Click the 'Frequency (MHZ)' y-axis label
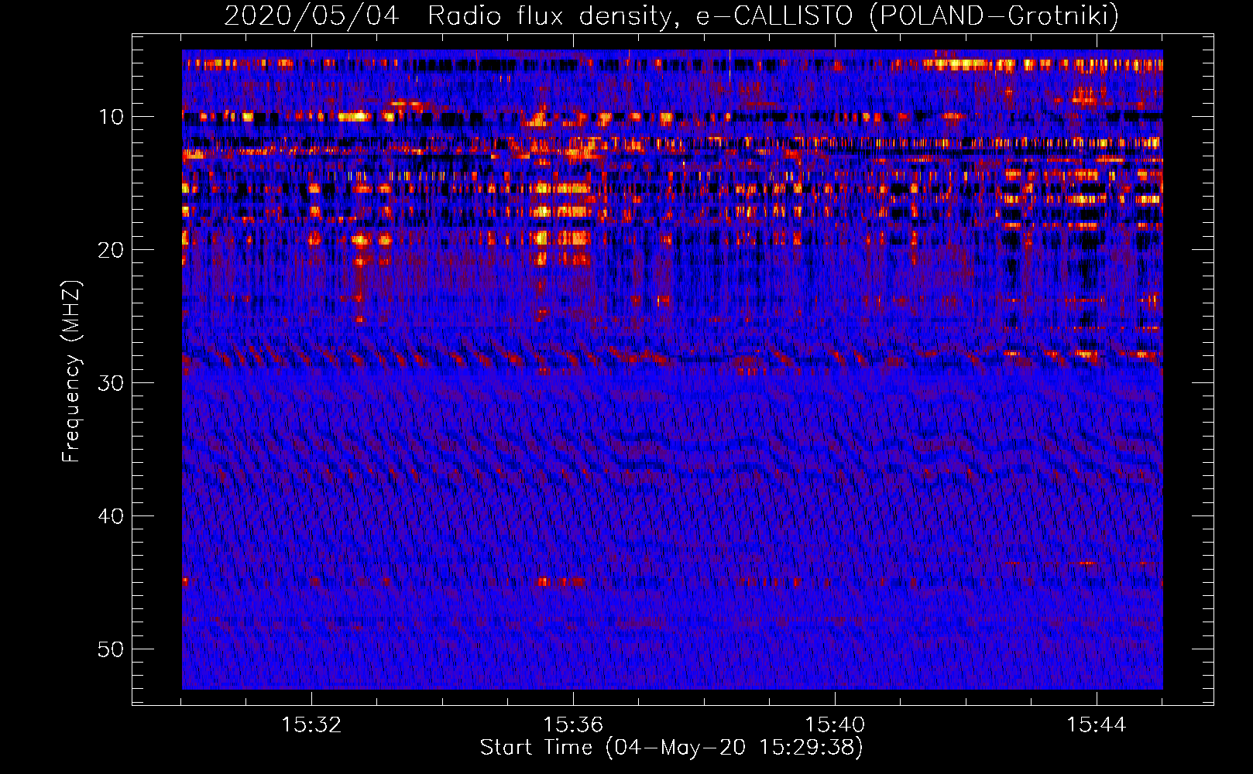The width and height of the screenshot is (1253, 774). (x=71, y=371)
